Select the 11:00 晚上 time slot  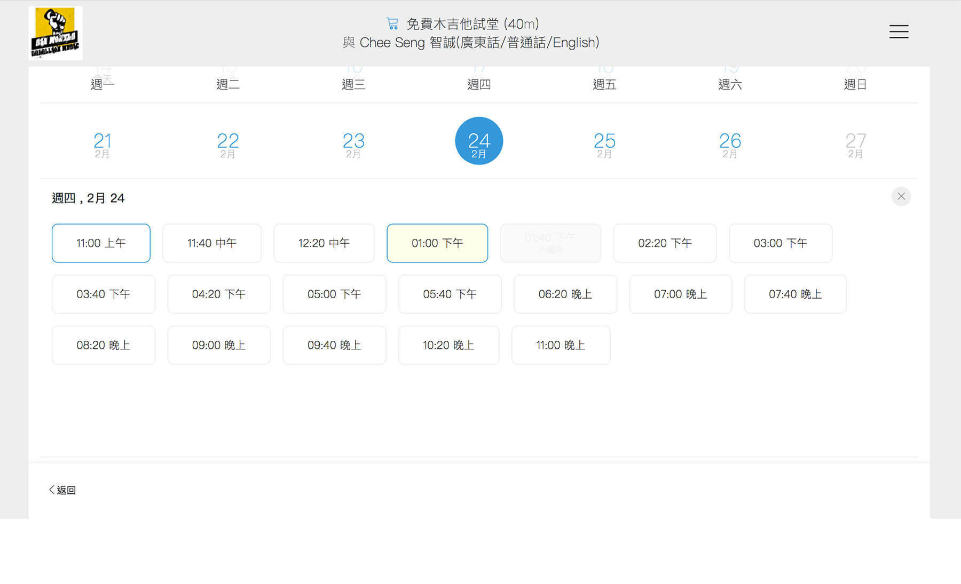(561, 345)
